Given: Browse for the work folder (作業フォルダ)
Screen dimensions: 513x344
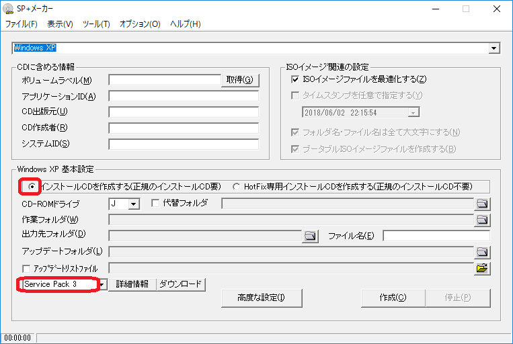Looking at the screenshot, I should [x=482, y=220].
